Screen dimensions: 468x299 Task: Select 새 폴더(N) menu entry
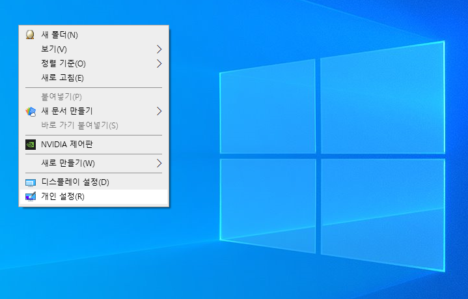coord(94,35)
